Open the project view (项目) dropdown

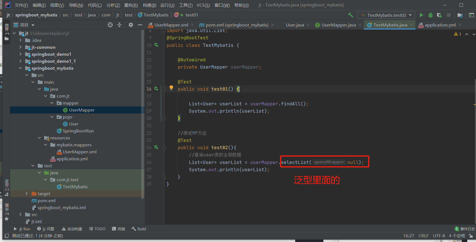(24, 25)
